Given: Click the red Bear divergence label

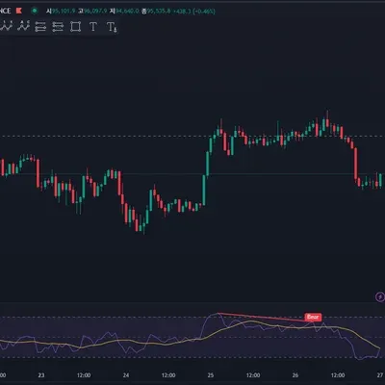Looking at the screenshot, I should coord(313,318).
